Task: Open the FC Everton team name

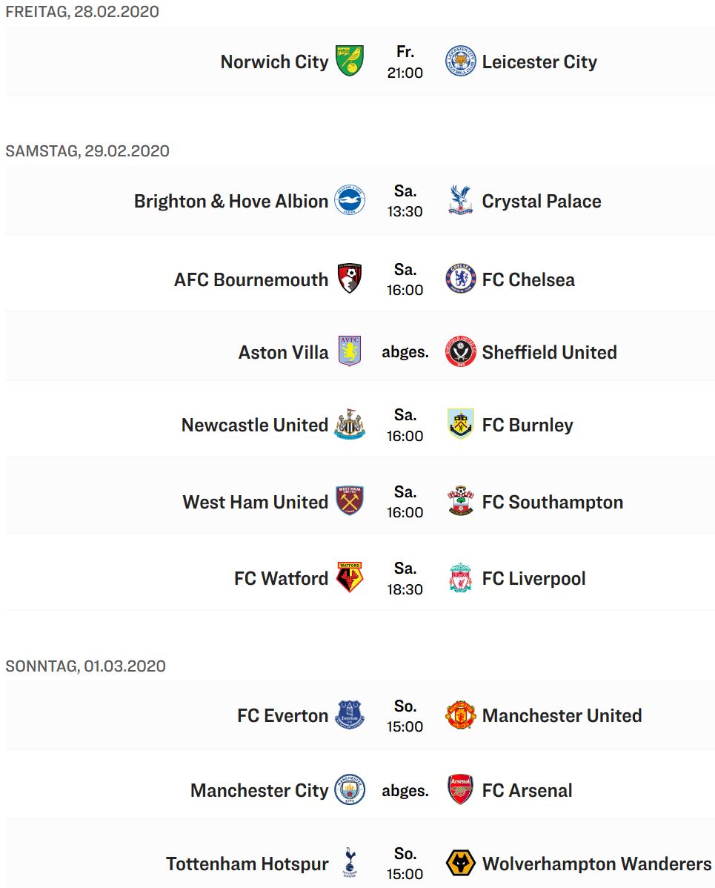Action: [x=282, y=716]
